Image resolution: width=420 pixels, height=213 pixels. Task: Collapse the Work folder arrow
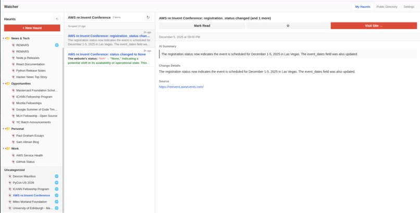4,148
